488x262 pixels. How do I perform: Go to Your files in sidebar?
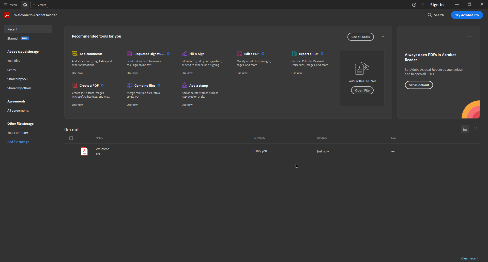click(14, 61)
